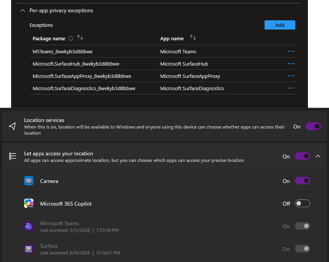The image size is (329, 262).
Task: Sort by App name using arrows icon
Action: click(x=193, y=38)
